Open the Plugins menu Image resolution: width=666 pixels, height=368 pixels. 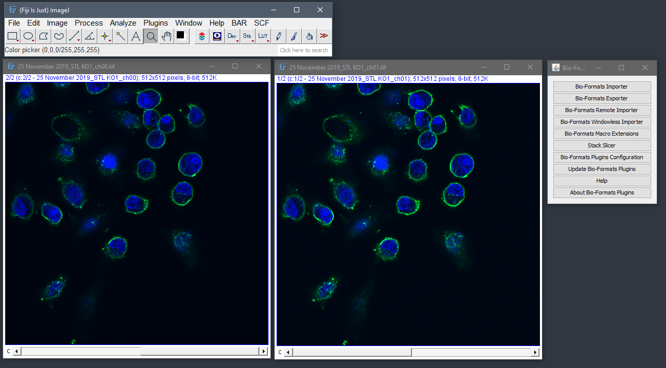(155, 23)
